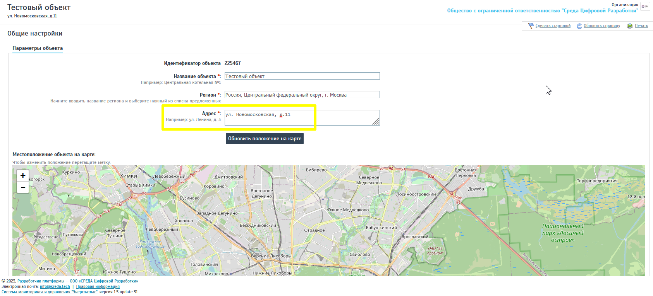Click the circular refresh arrow icon

click(579, 26)
